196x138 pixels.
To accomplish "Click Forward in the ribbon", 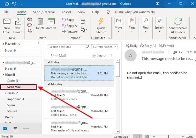I will (x=70, y=32).
